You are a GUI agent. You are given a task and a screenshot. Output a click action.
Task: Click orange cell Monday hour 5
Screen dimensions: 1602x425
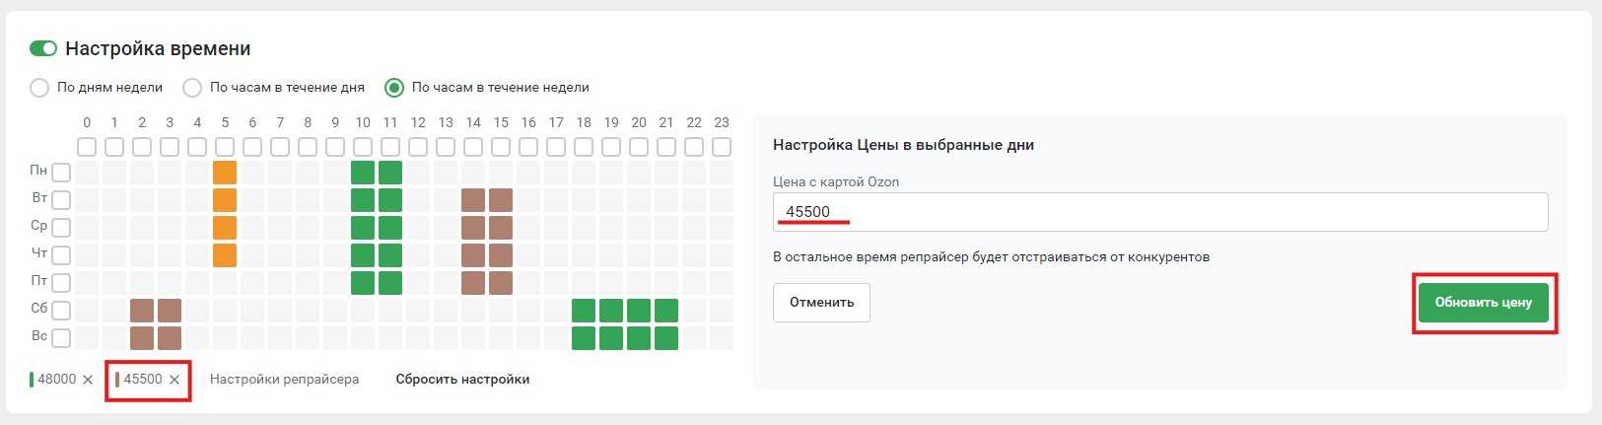[x=225, y=173]
